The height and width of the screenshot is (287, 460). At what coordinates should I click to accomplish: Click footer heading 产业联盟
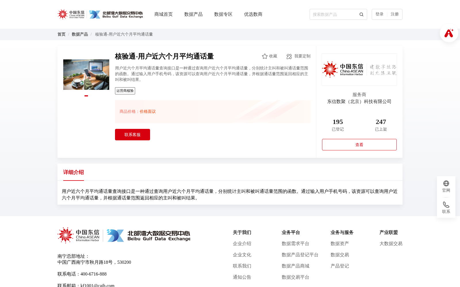(x=389, y=232)
